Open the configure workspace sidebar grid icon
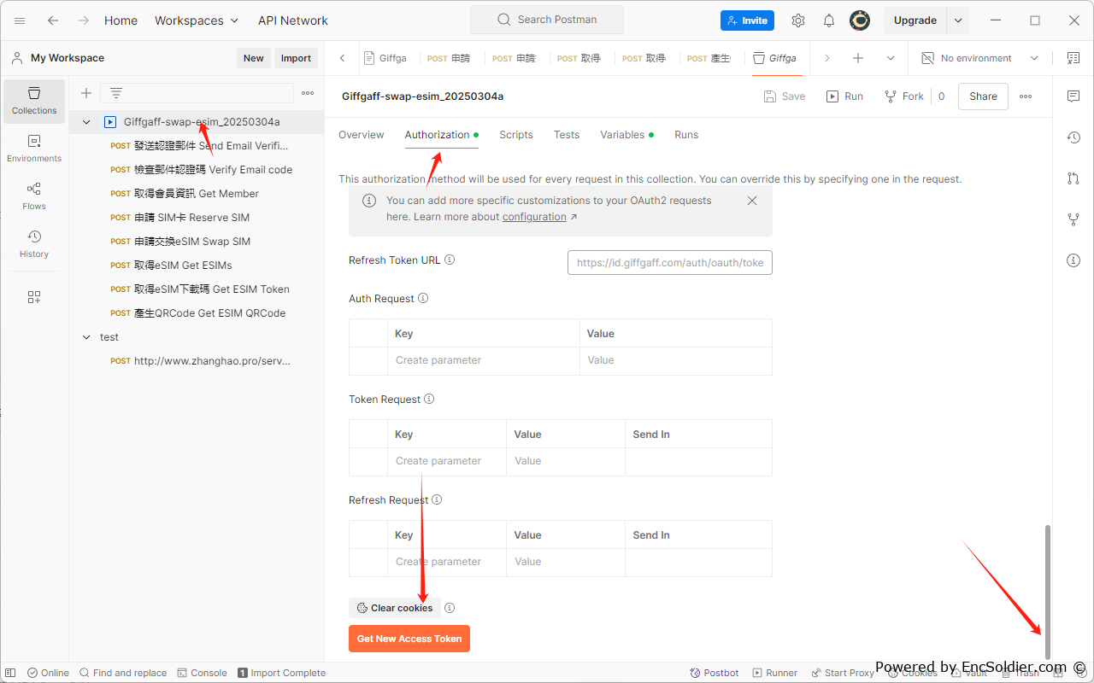1094x683 pixels. click(34, 297)
